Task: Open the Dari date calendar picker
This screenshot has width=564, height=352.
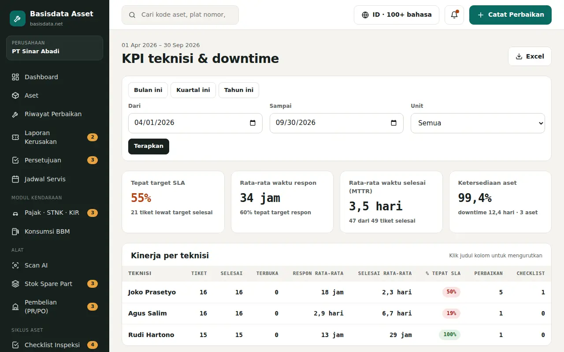Action: point(253,123)
